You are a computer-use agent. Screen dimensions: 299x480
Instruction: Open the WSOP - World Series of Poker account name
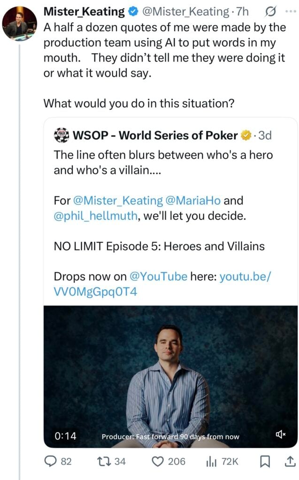[x=155, y=136]
